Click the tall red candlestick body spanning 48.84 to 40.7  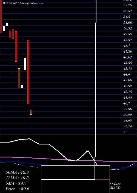28,72
